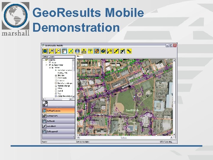Select the Blind tee legend entry

59,75
